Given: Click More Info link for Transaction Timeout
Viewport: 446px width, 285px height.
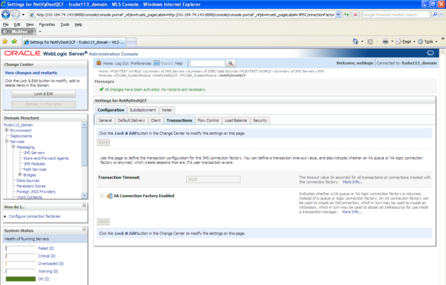Looking at the screenshot, I should coord(353,182).
